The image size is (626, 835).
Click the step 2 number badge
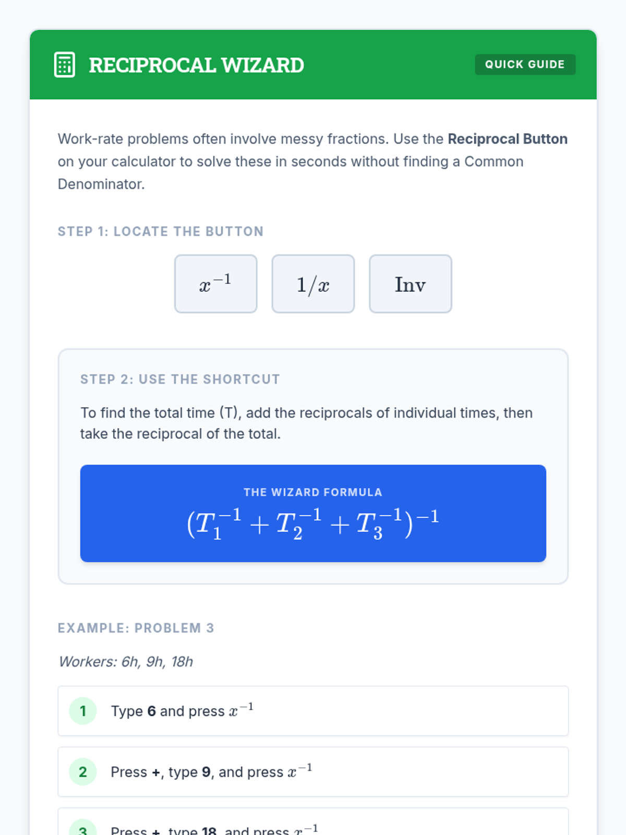tap(83, 772)
